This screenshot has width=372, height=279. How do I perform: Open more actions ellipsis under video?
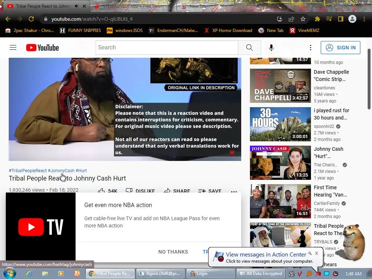click(x=234, y=191)
